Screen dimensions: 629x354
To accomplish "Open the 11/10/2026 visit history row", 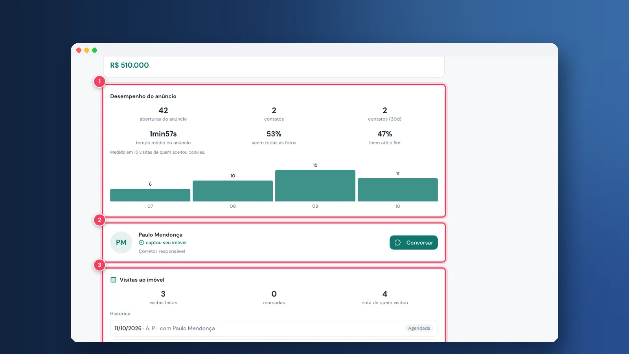I will tap(274, 328).
